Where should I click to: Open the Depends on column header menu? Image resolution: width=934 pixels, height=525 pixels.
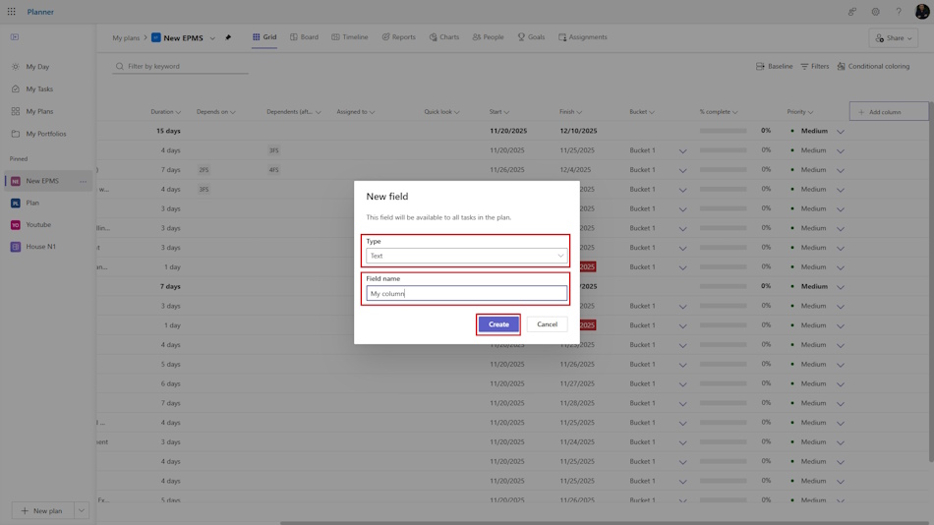tap(215, 112)
